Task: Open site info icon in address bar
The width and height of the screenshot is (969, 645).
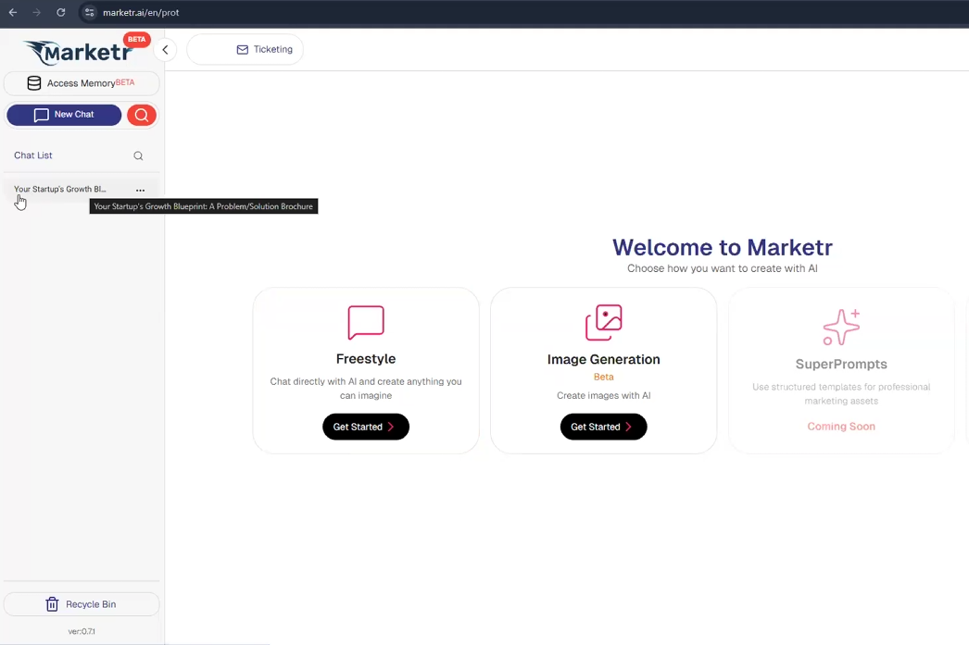Action: [90, 12]
